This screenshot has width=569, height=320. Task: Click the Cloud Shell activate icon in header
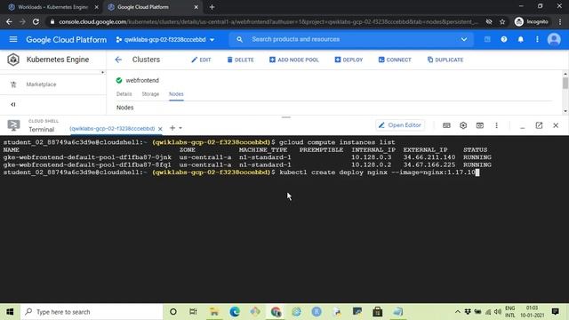[x=487, y=39]
